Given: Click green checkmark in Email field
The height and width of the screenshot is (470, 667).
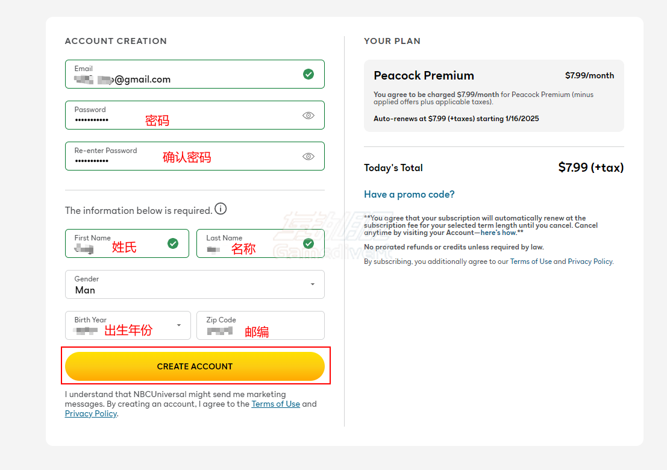Looking at the screenshot, I should [x=308, y=74].
